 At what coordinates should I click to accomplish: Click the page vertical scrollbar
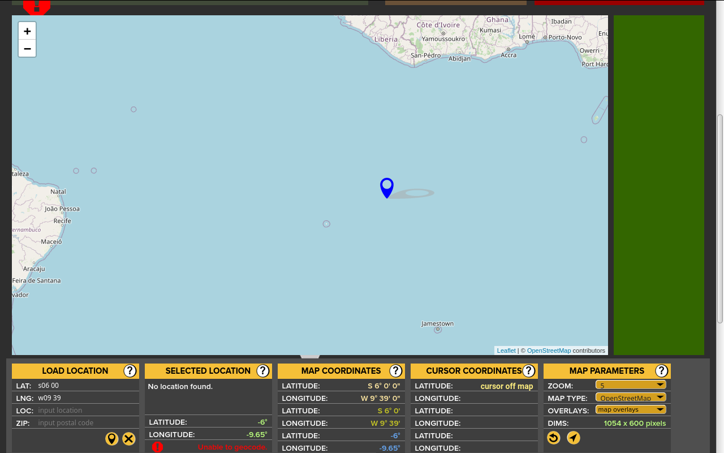pos(720,219)
